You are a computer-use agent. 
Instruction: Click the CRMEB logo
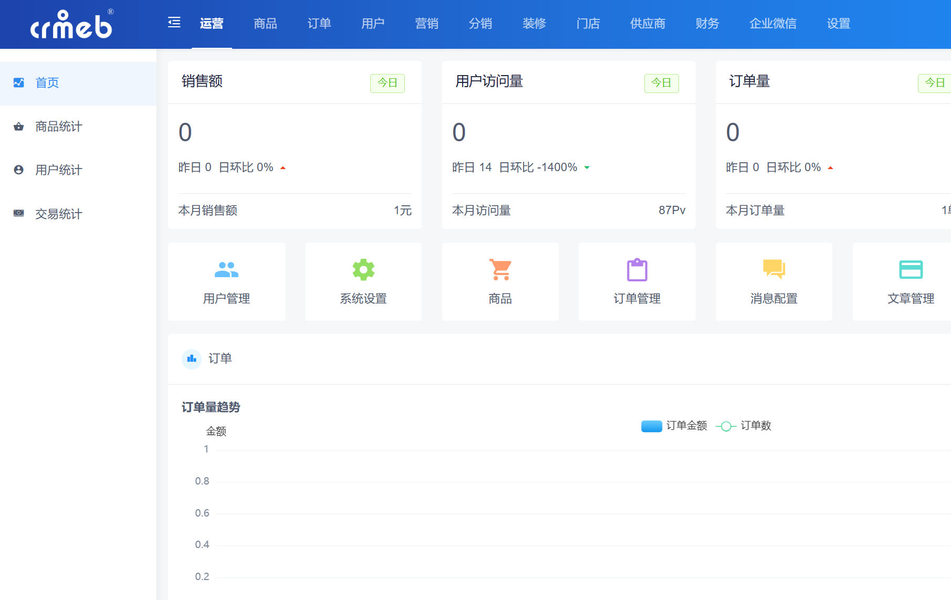(72, 24)
